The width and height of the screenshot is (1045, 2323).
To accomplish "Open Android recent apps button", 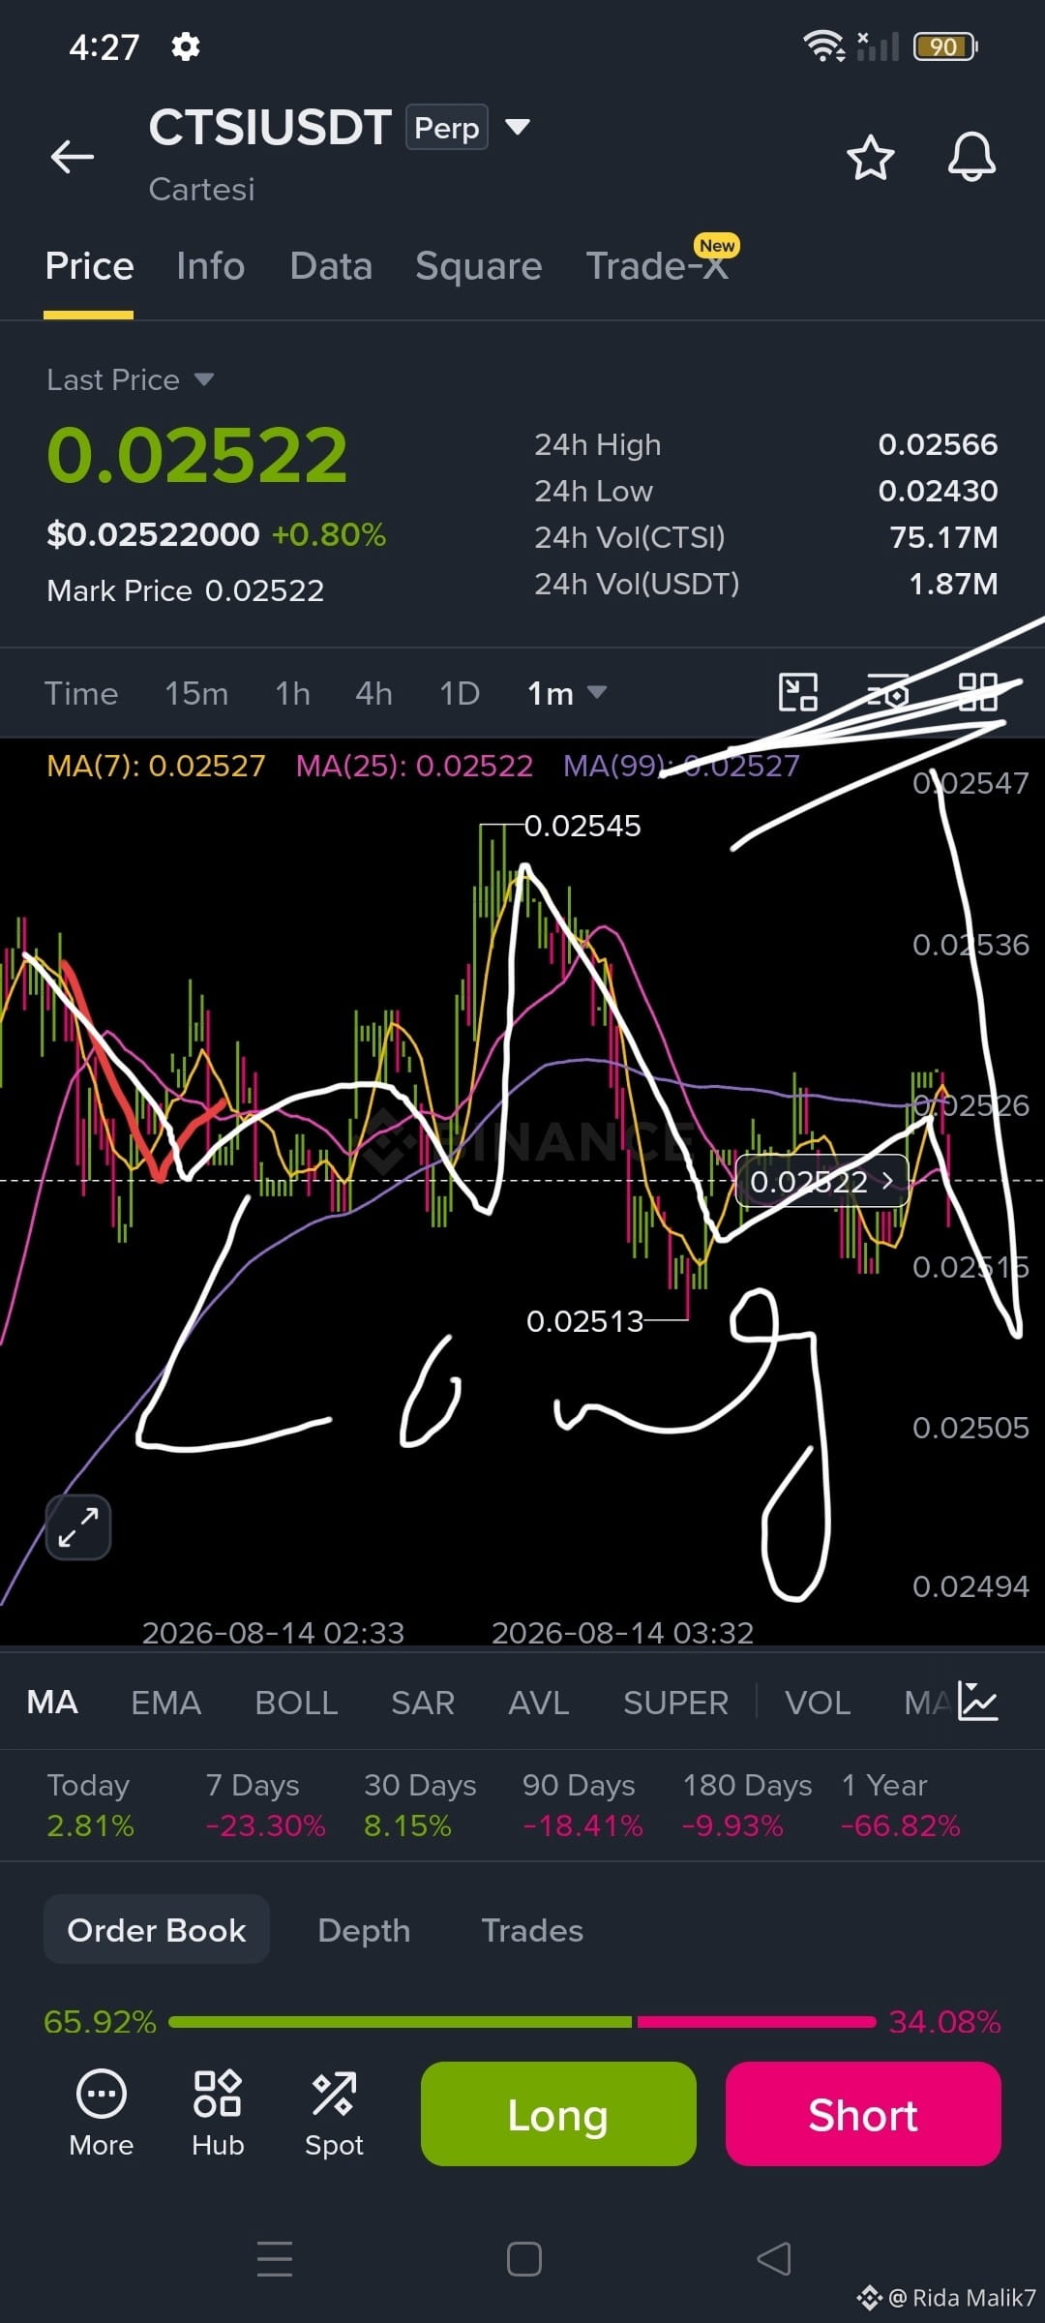I will pos(275,2258).
